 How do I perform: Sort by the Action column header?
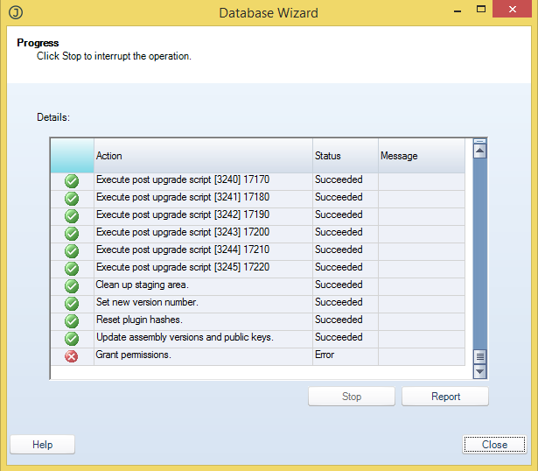tap(202, 156)
